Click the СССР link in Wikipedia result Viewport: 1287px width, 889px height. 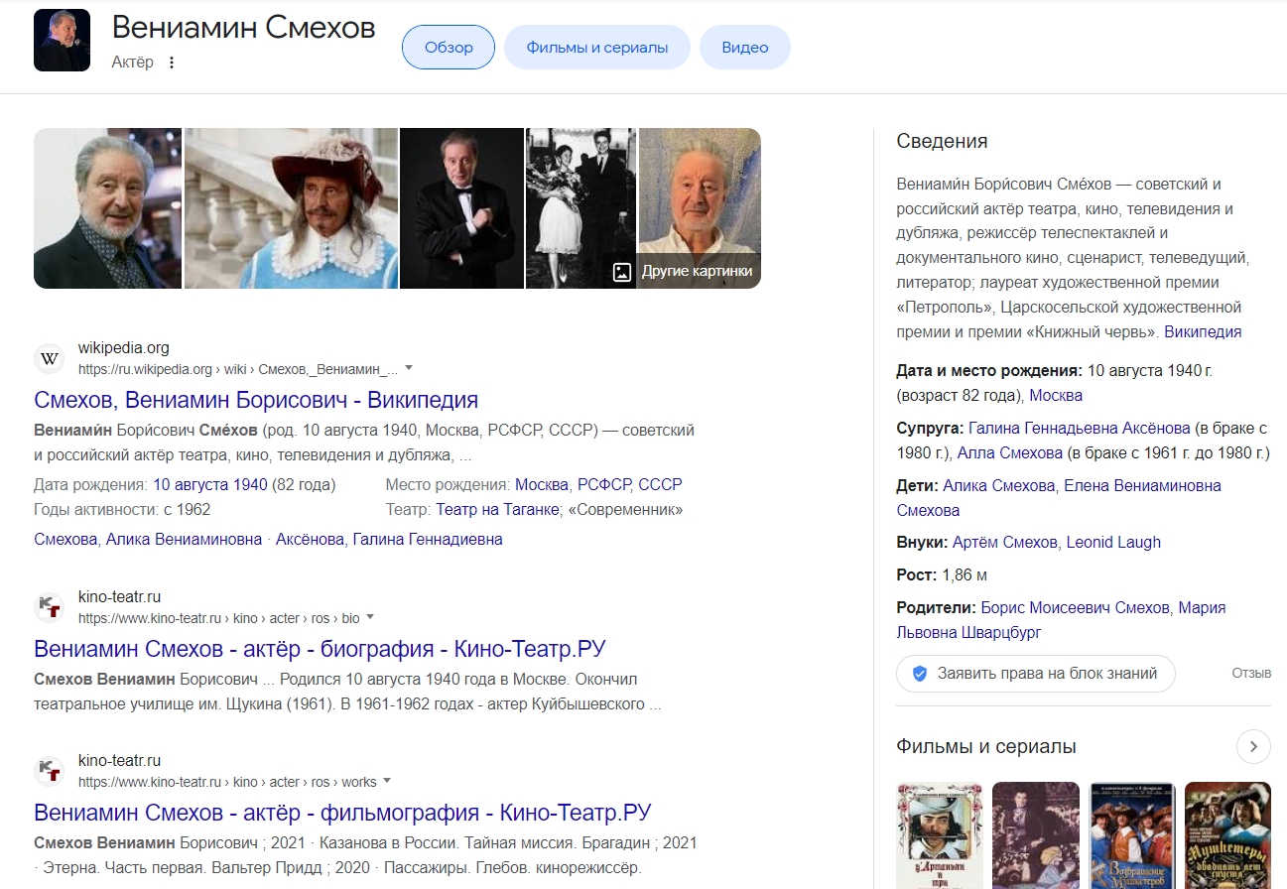pyautogui.click(x=661, y=485)
